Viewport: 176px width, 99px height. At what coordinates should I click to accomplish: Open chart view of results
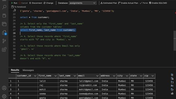172,93
